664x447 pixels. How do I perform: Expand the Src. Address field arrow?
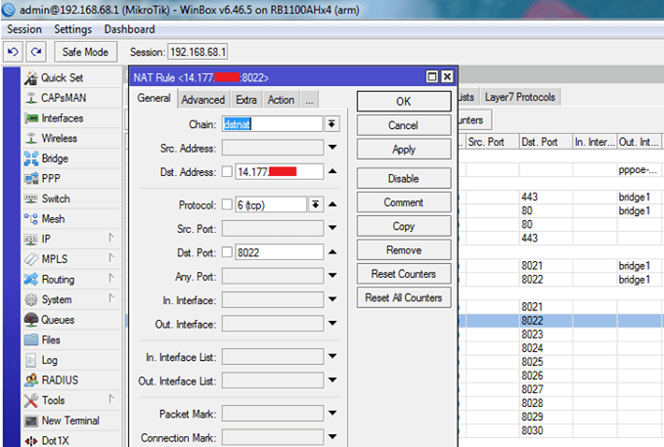point(332,149)
